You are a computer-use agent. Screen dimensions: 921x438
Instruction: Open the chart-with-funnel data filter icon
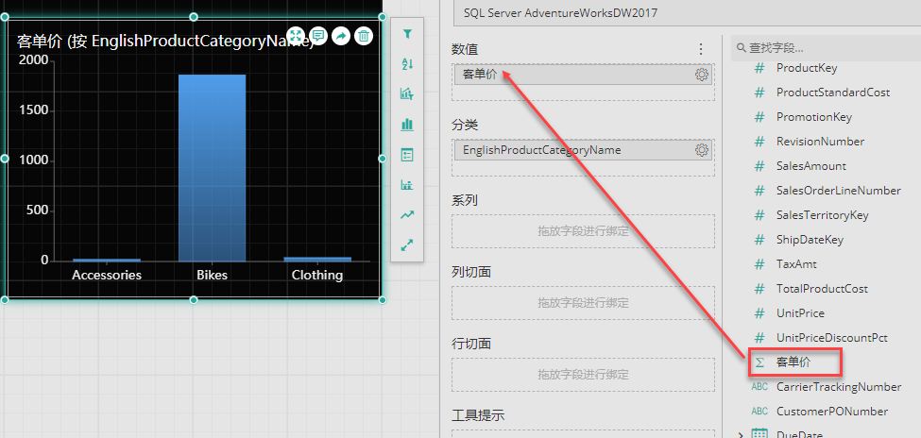click(407, 94)
